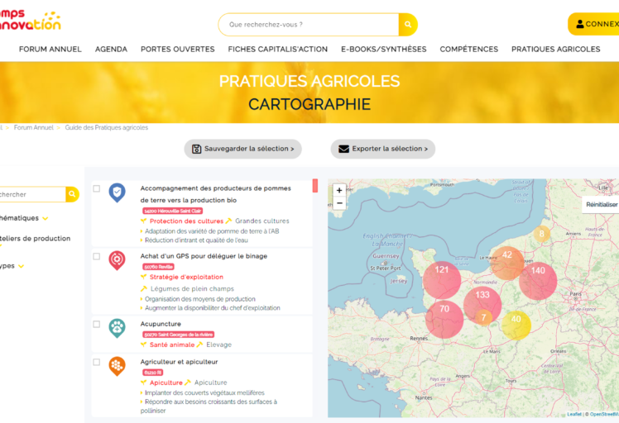Click Exporter la sélection button
The width and height of the screenshot is (619, 423).
[382, 149]
